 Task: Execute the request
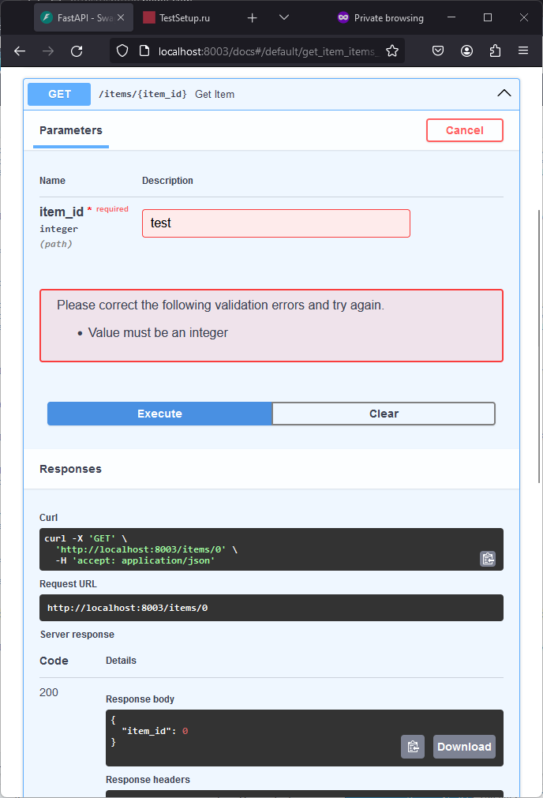pyautogui.click(x=159, y=414)
